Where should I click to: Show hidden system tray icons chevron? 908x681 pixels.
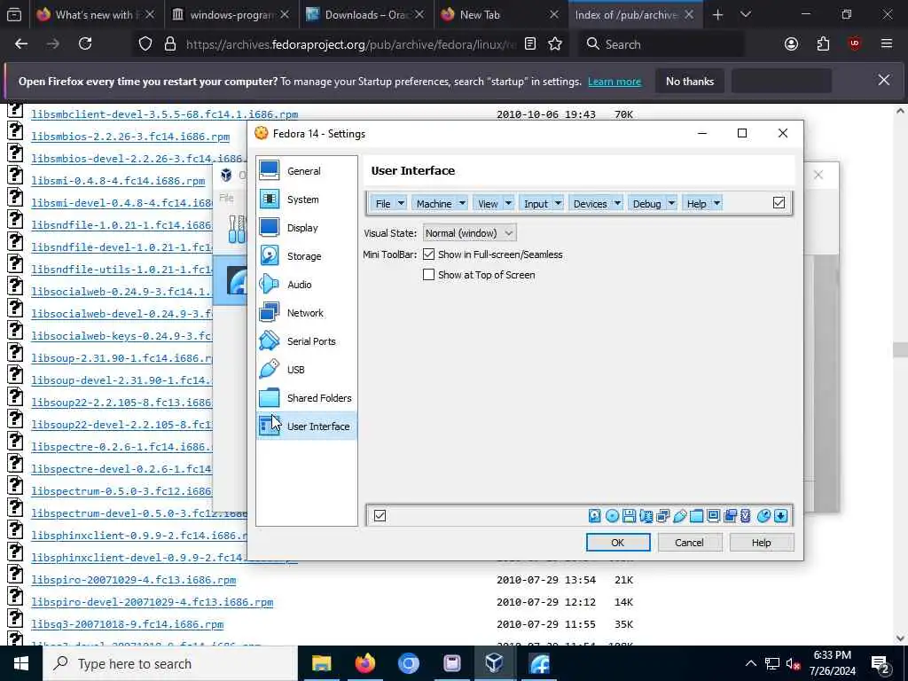(x=750, y=663)
